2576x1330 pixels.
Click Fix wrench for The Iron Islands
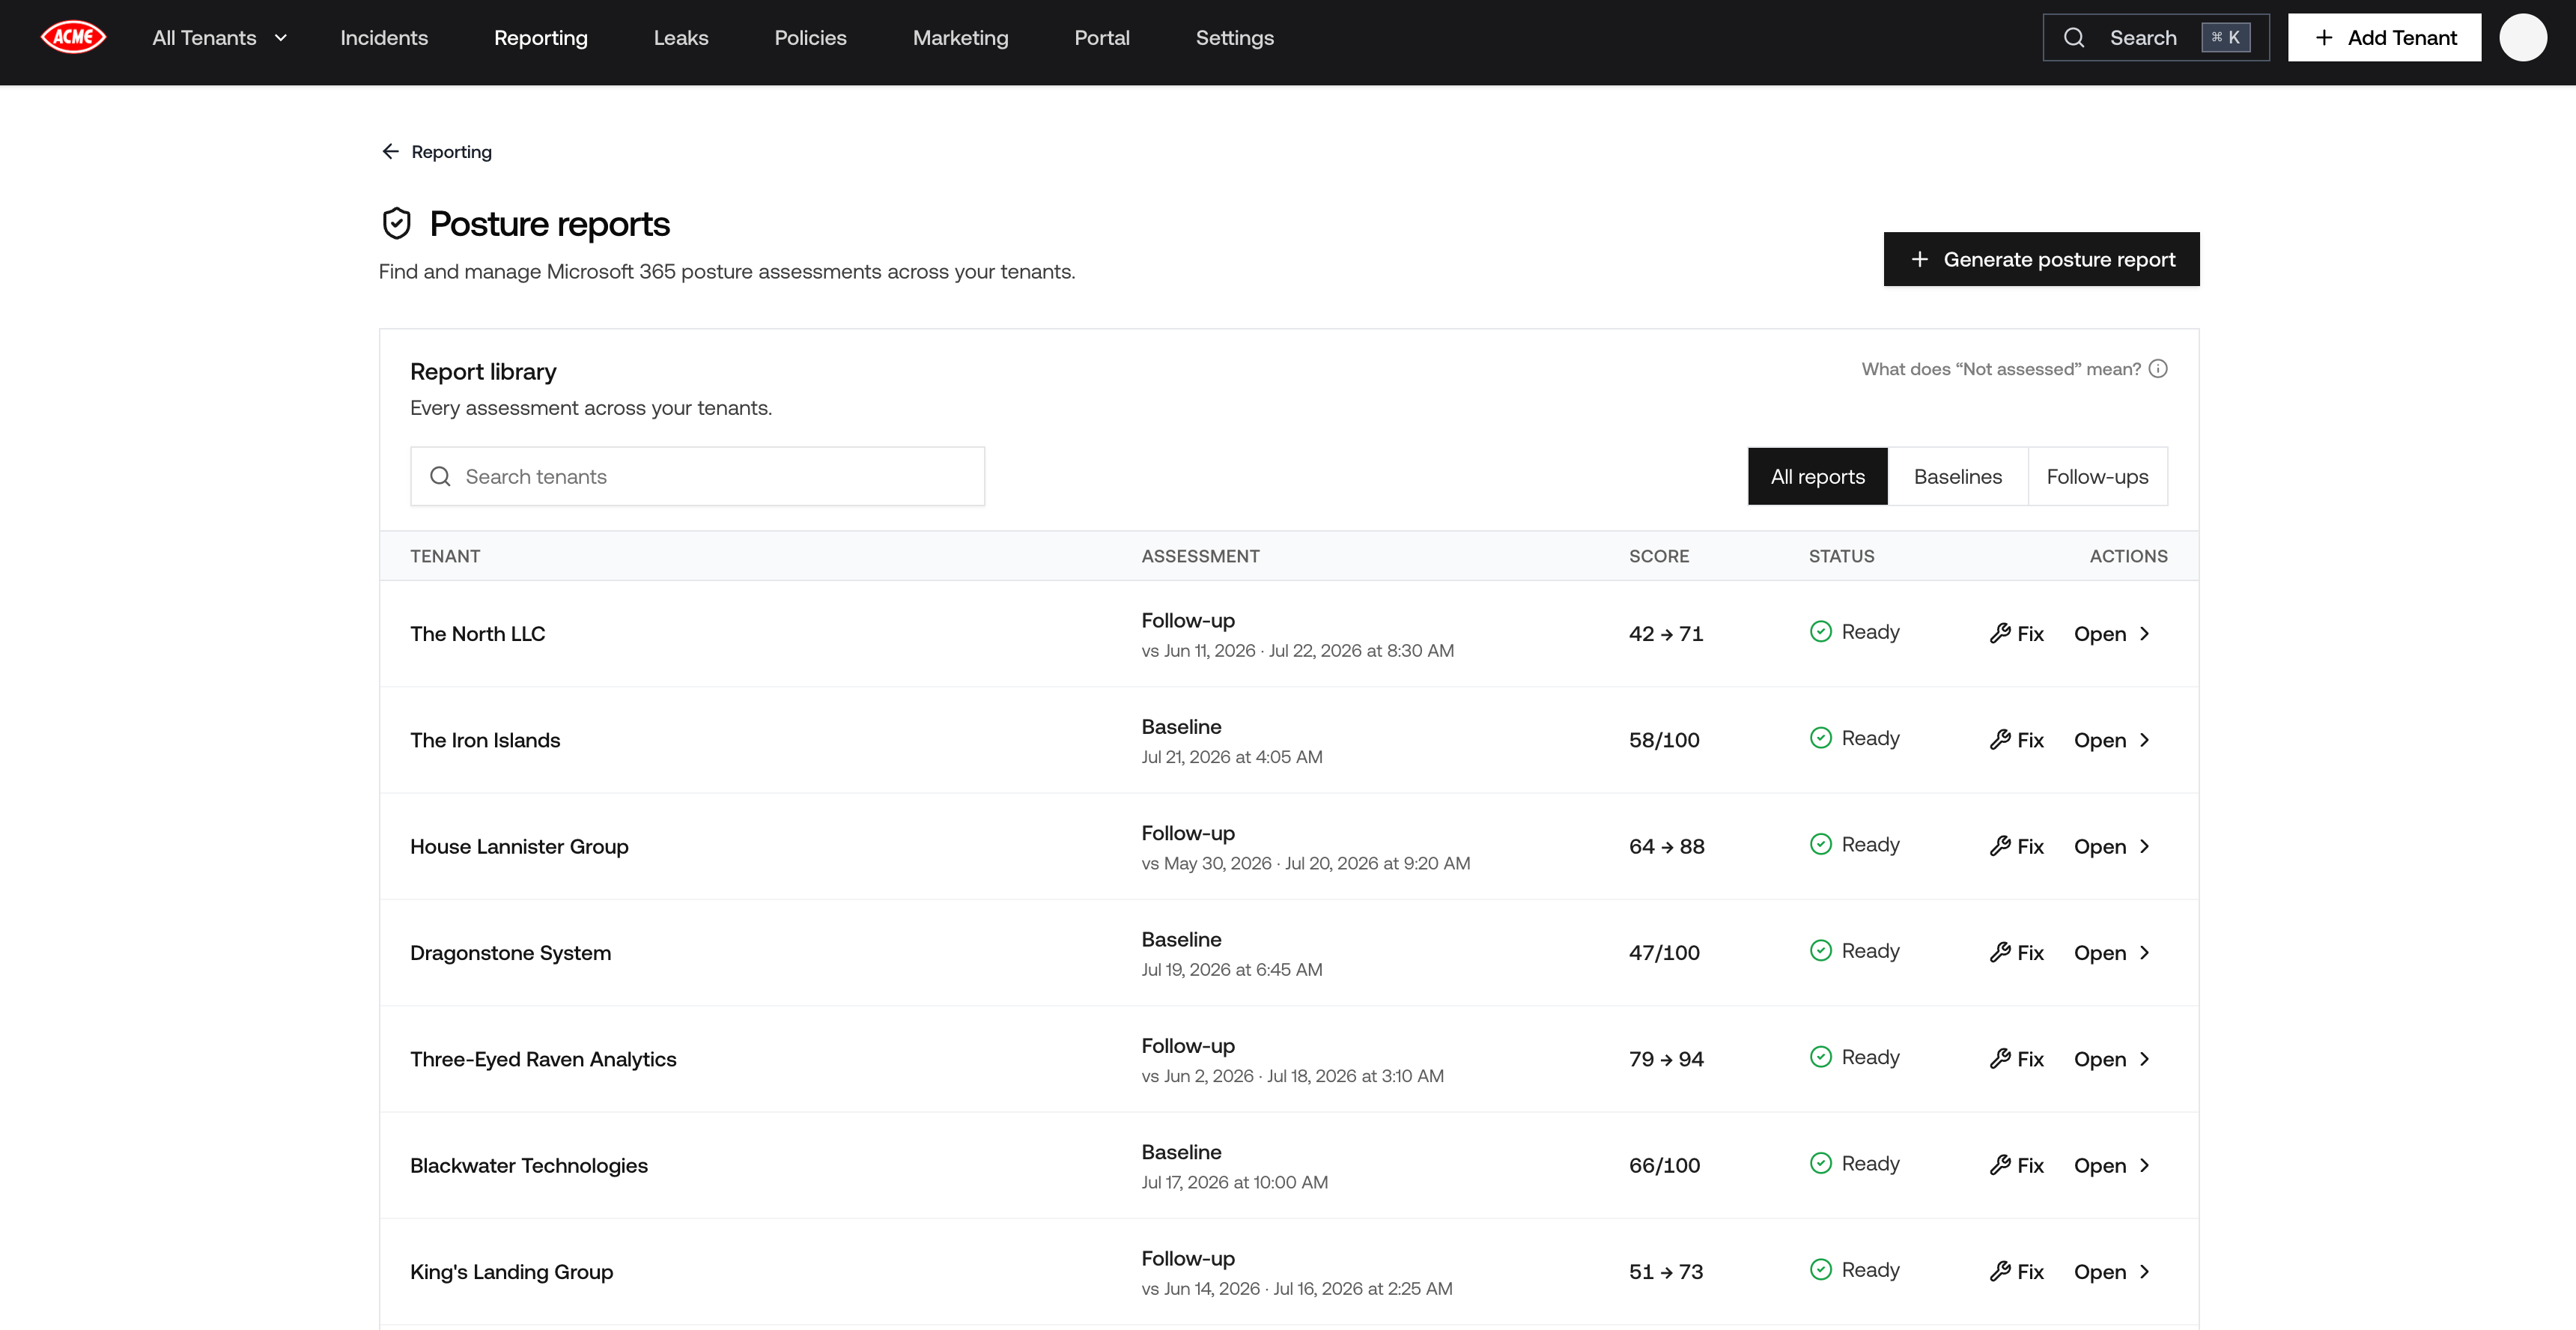(x=2016, y=740)
